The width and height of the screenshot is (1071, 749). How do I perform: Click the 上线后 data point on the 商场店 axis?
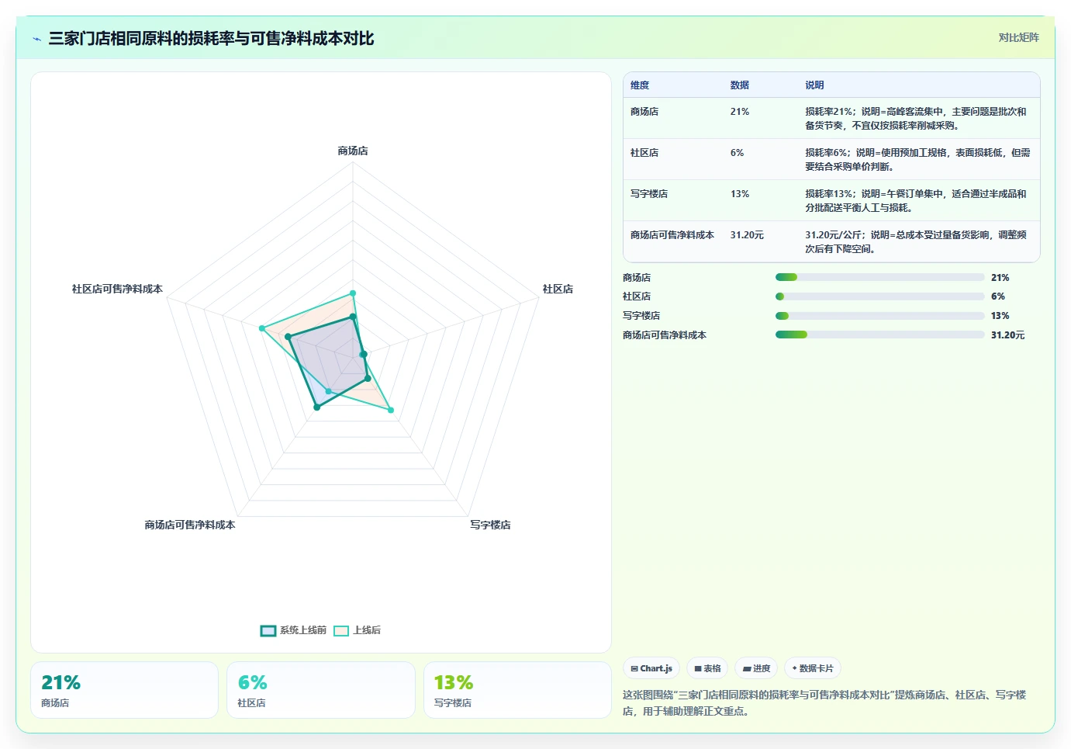(353, 293)
